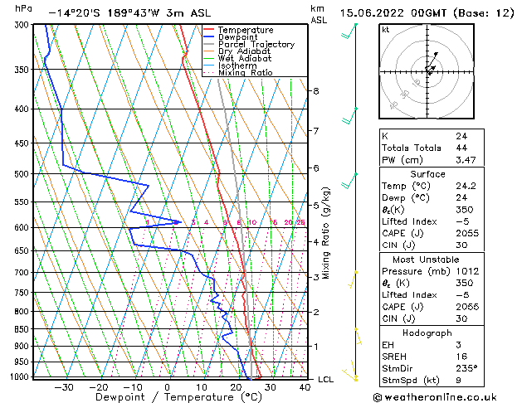This screenshot has height=403, width=522.
Task: Click the K index value '24'
Action: [x=461, y=136]
